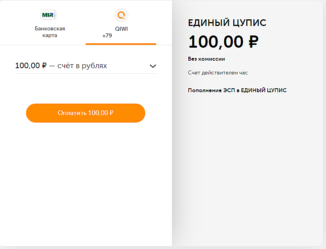326x249 pixels.
Task: Expand the account chevron arrow
Action: [x=153, y=66]
